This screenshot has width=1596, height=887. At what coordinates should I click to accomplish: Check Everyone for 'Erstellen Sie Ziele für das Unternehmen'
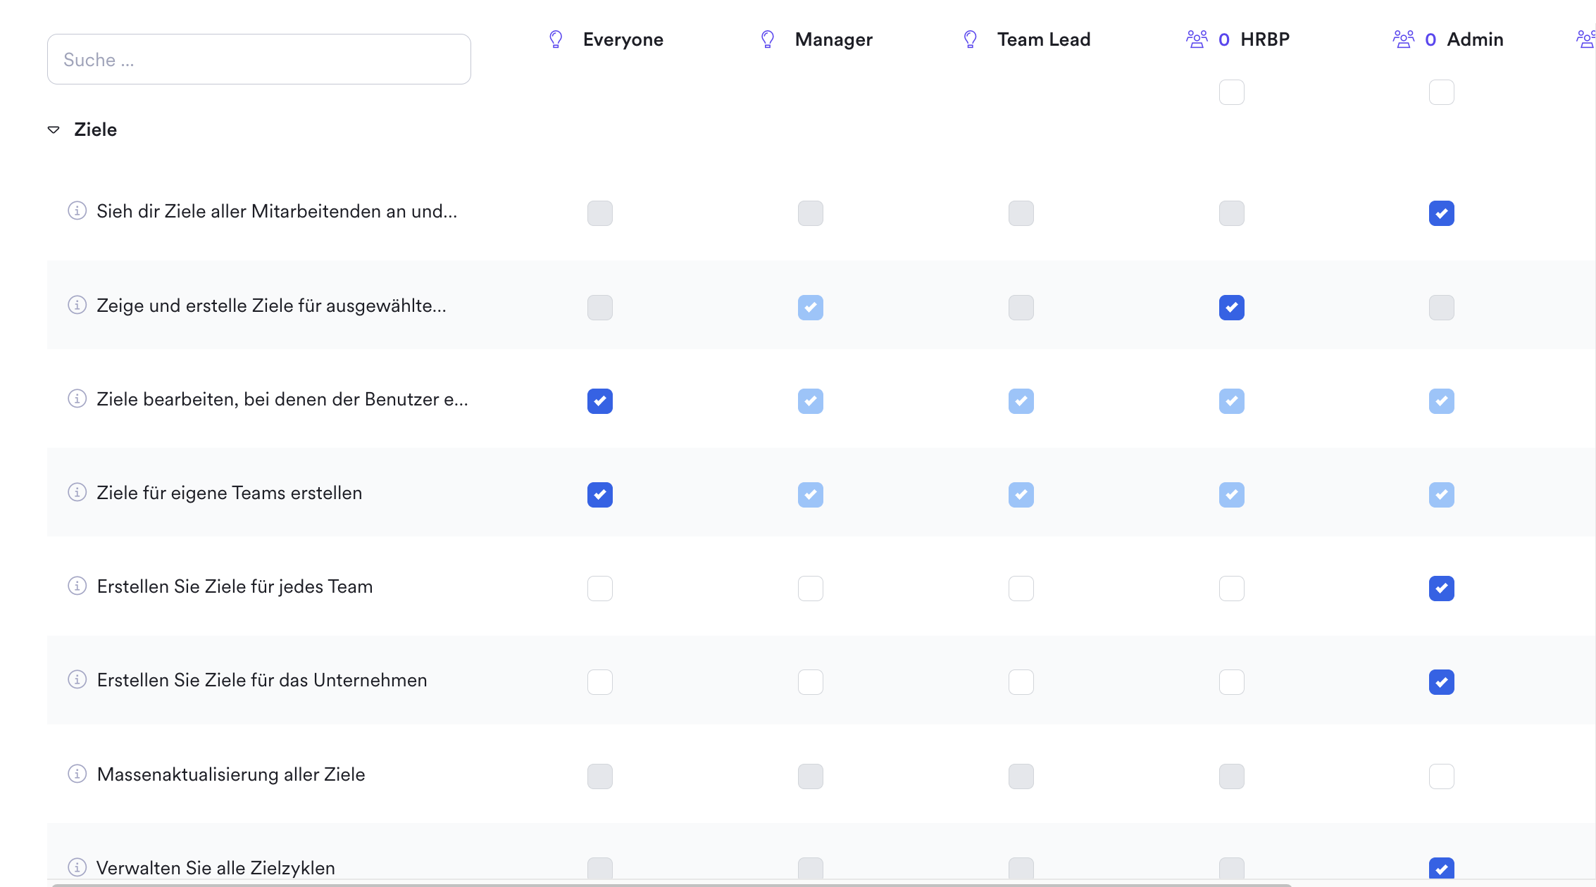pyautogui.click(x=600, y=682)
